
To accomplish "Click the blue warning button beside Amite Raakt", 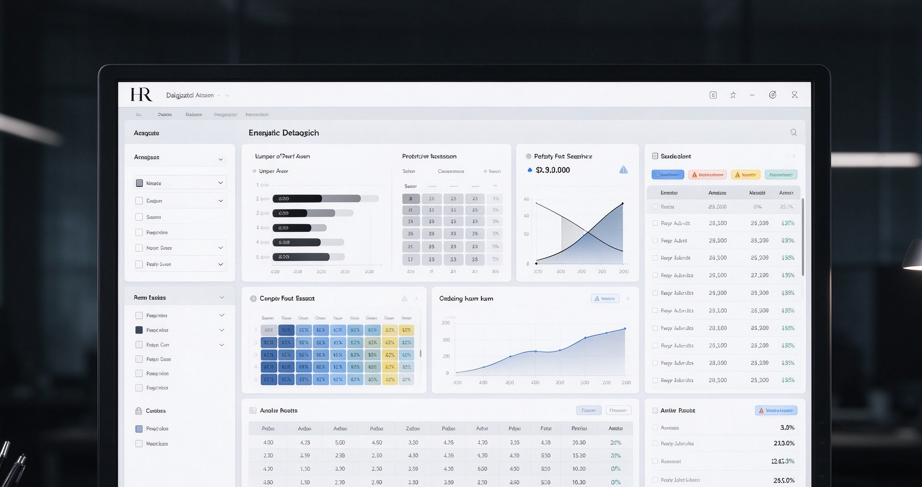I will 776,410.
